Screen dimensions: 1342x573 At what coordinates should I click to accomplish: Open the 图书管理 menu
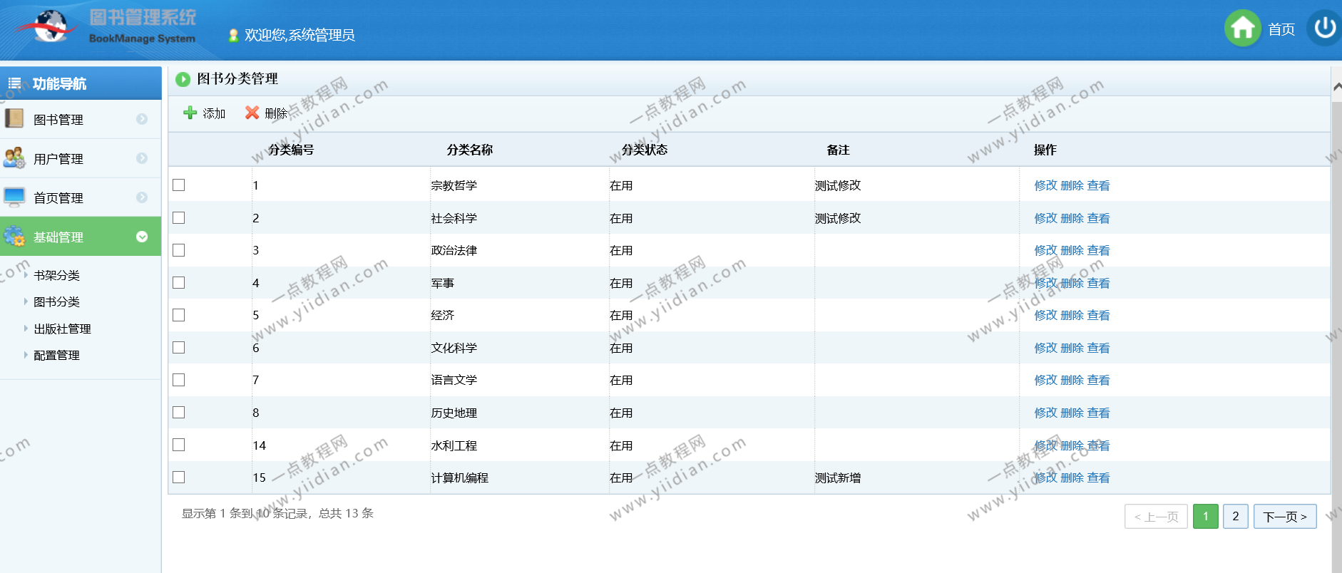[x=81, y=119]
